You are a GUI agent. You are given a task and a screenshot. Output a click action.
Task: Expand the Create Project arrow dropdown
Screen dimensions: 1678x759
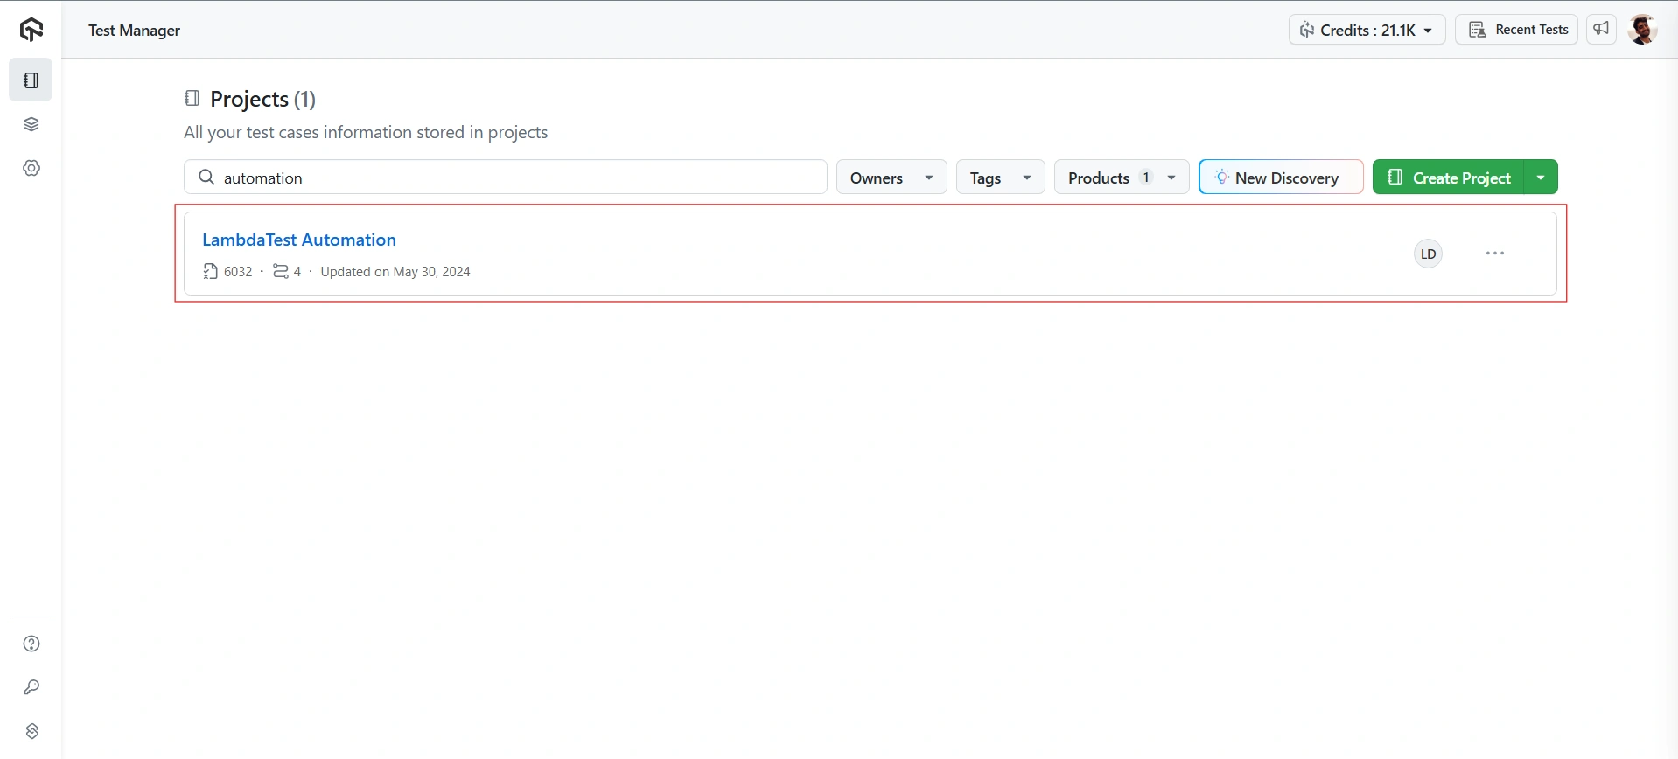tap(1541, 178)
